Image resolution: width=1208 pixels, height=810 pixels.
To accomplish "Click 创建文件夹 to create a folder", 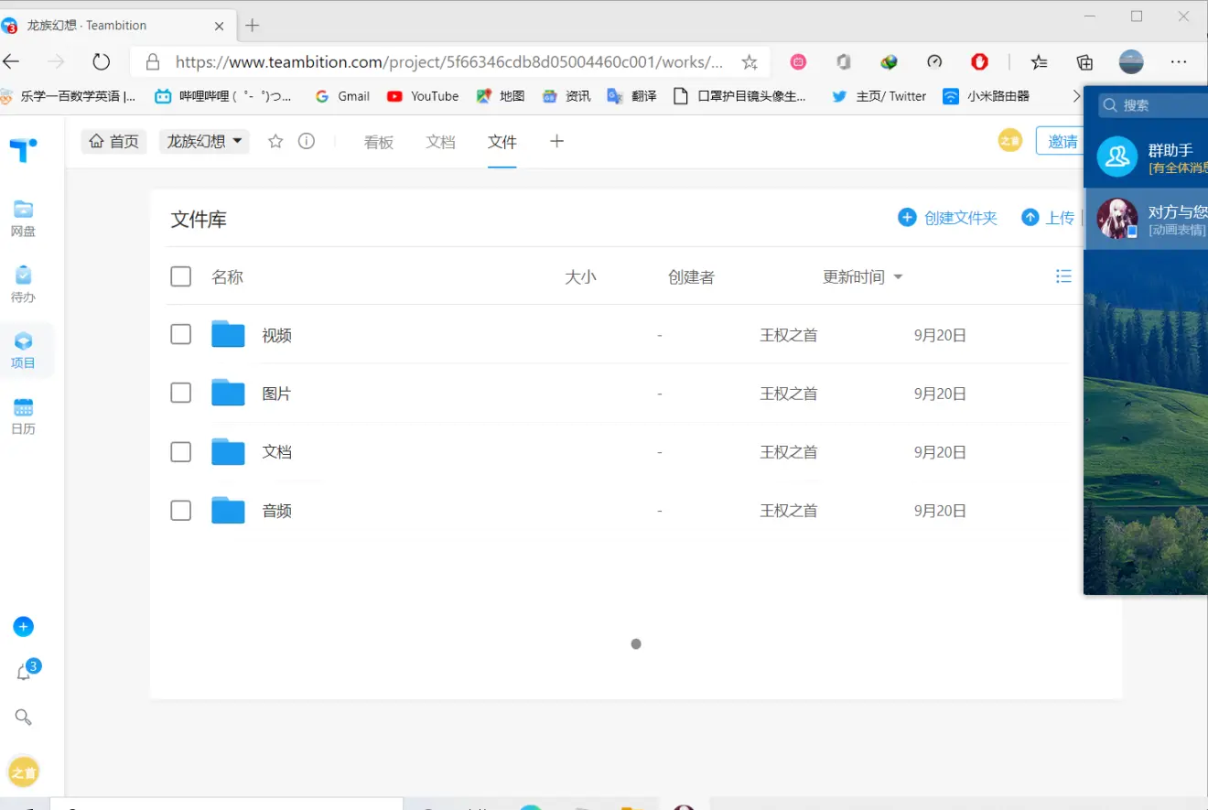I will pos(948,218).
